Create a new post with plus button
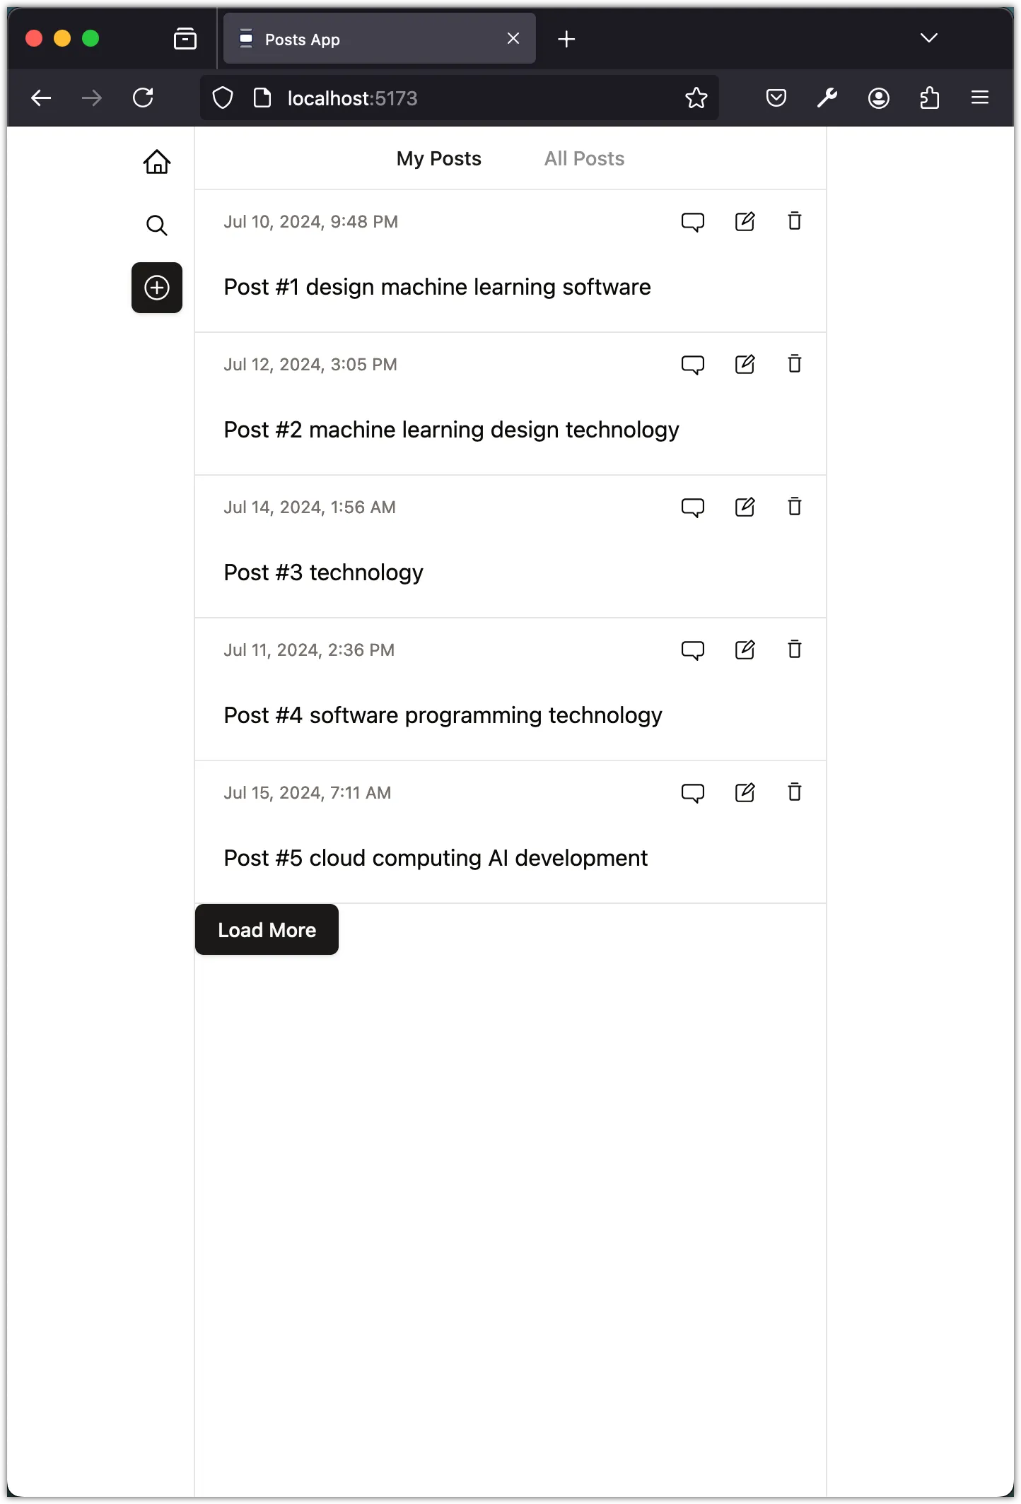Image resolution: width=1021 pixels, height=1504 pixels. tap(157, 288)
